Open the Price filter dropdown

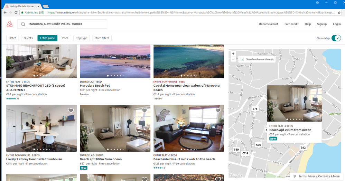65,38
